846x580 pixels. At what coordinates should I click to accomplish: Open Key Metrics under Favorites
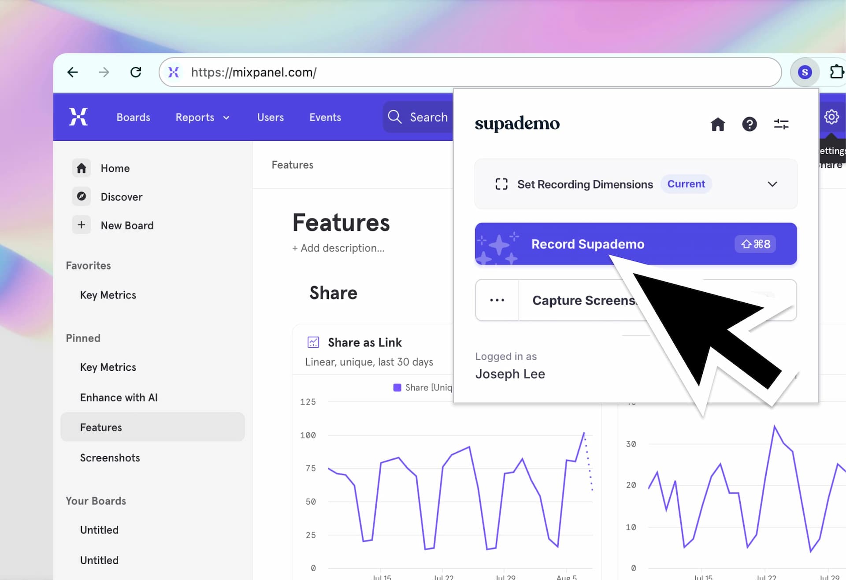tap(108, 295)
